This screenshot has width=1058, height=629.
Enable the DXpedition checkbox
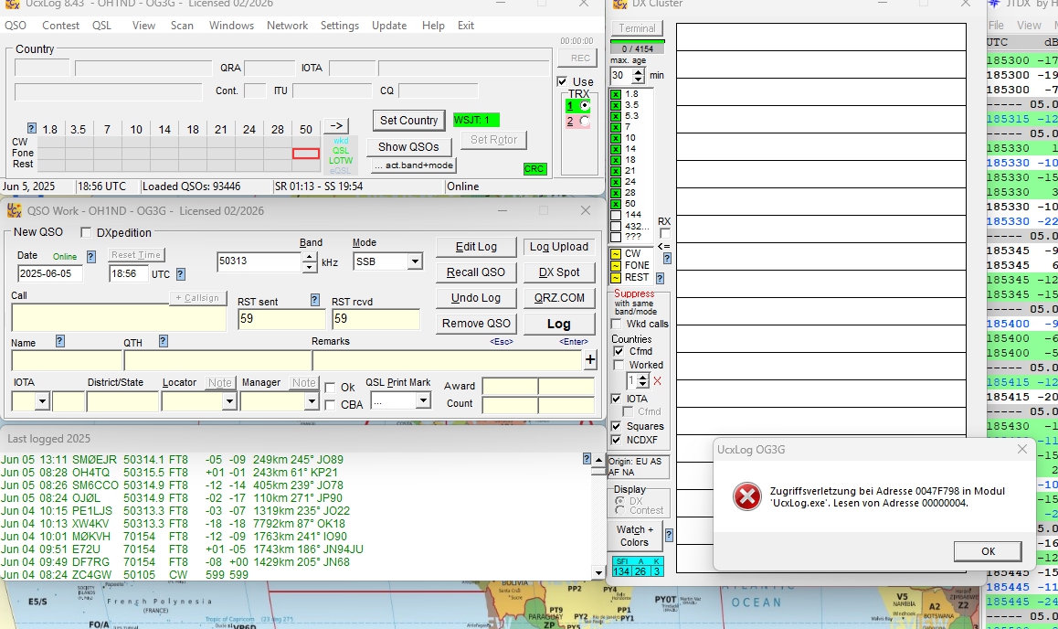pyautogui.click(x=87, y=233)
